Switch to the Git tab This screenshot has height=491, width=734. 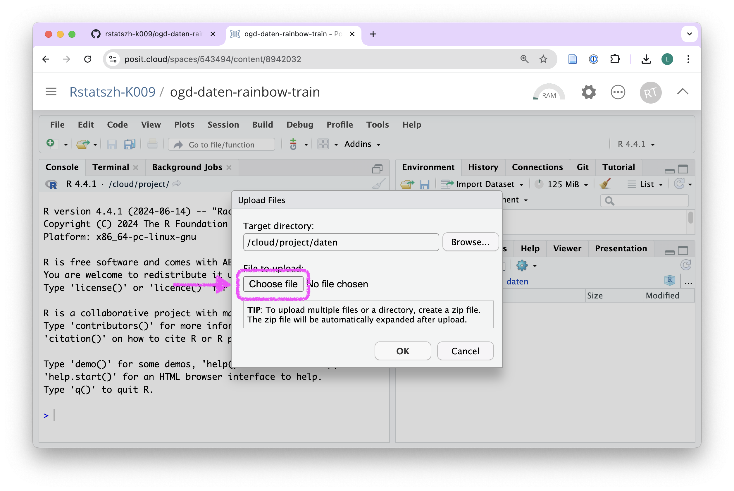click(x=583, y=167)
